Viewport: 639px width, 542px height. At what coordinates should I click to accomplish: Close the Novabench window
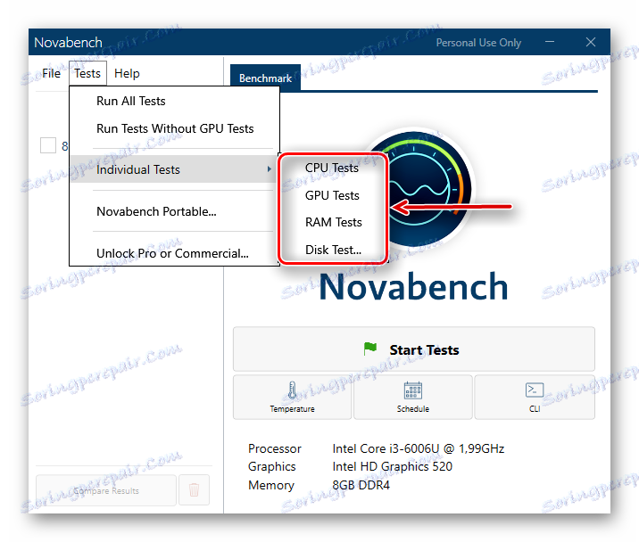pyautogui.click(x=591, y=42)
